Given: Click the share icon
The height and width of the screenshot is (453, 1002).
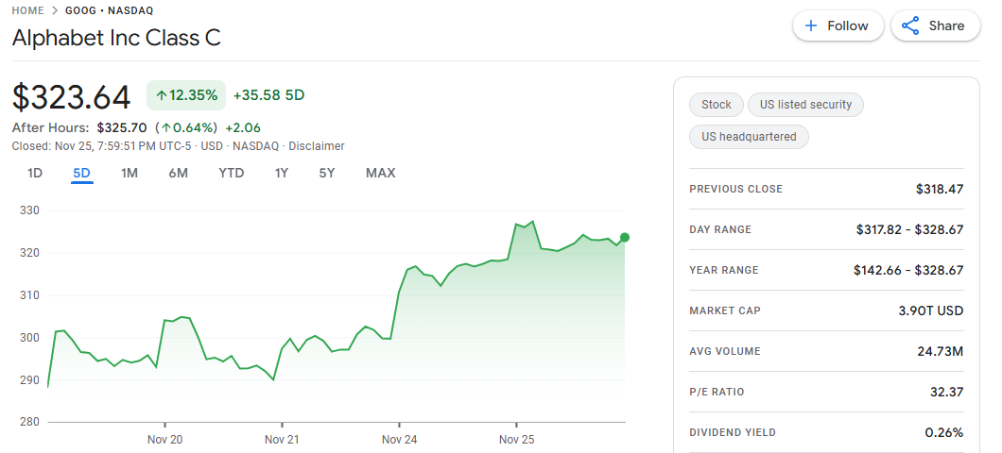Looking at the screenshot, I should click(910, 26).
